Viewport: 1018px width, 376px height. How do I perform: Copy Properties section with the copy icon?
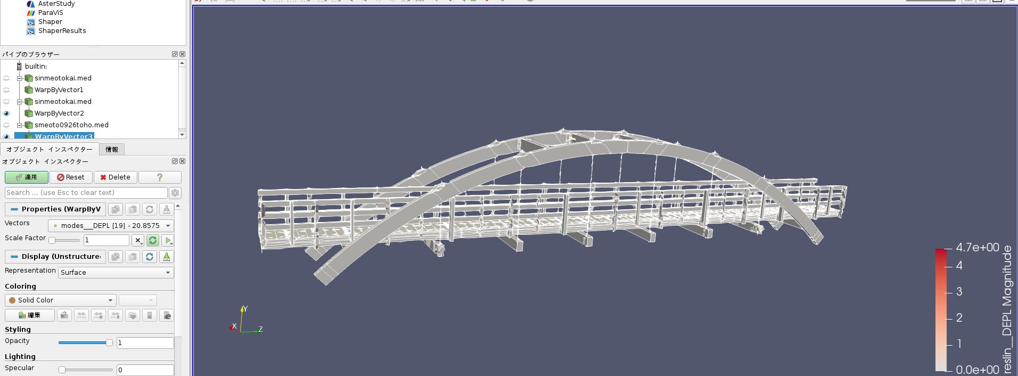click(116, 209)
